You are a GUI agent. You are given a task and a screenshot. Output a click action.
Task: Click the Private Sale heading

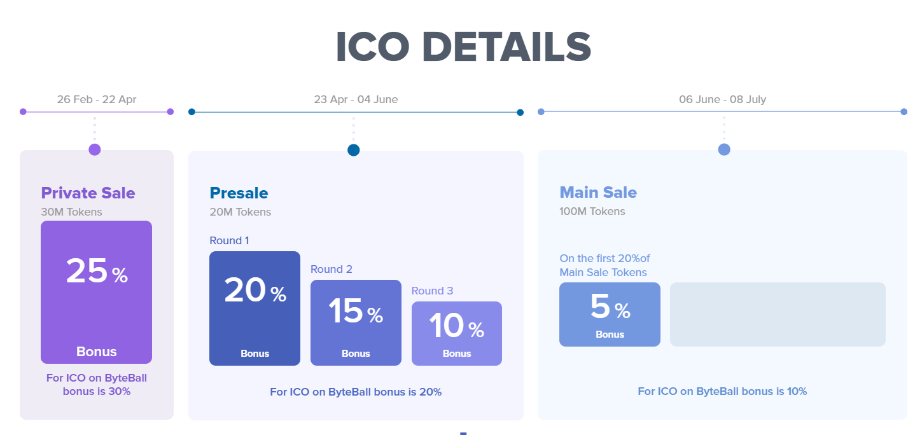click(88, 193)
